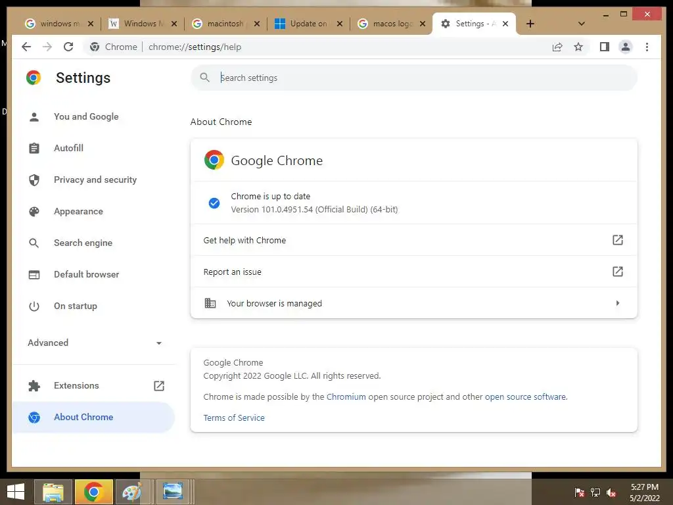Viewport: 673px width, 505px height.
Task: Click external-link icon for Report an issue
Action: click(617, 272)
